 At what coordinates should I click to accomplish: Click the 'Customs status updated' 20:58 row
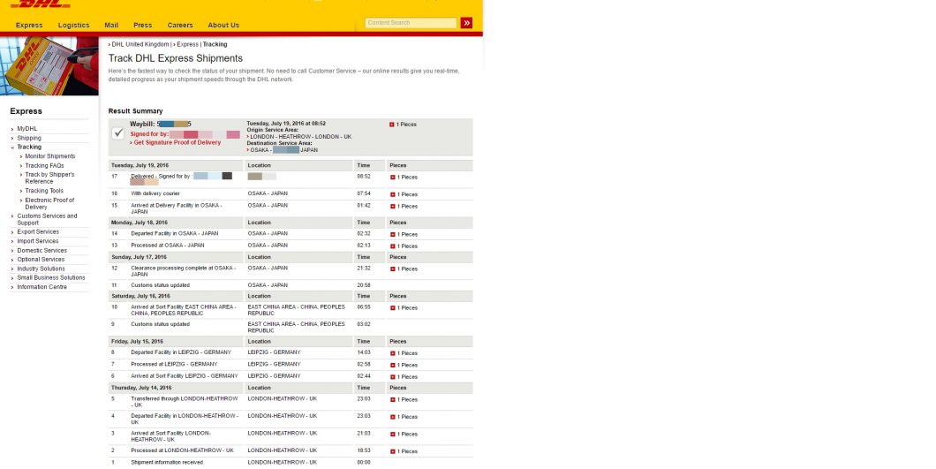[x=291, y=285]
